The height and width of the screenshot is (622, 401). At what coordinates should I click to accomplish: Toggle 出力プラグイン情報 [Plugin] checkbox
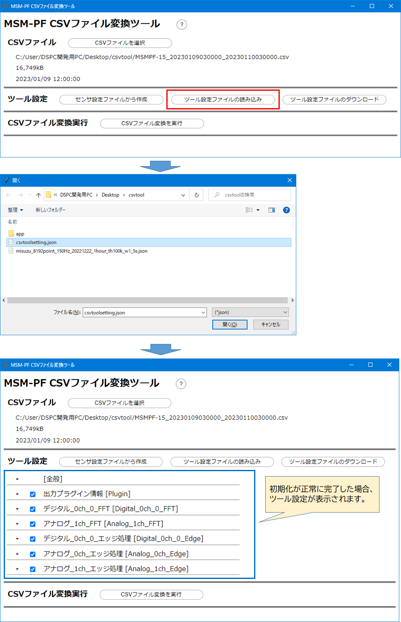33,494
